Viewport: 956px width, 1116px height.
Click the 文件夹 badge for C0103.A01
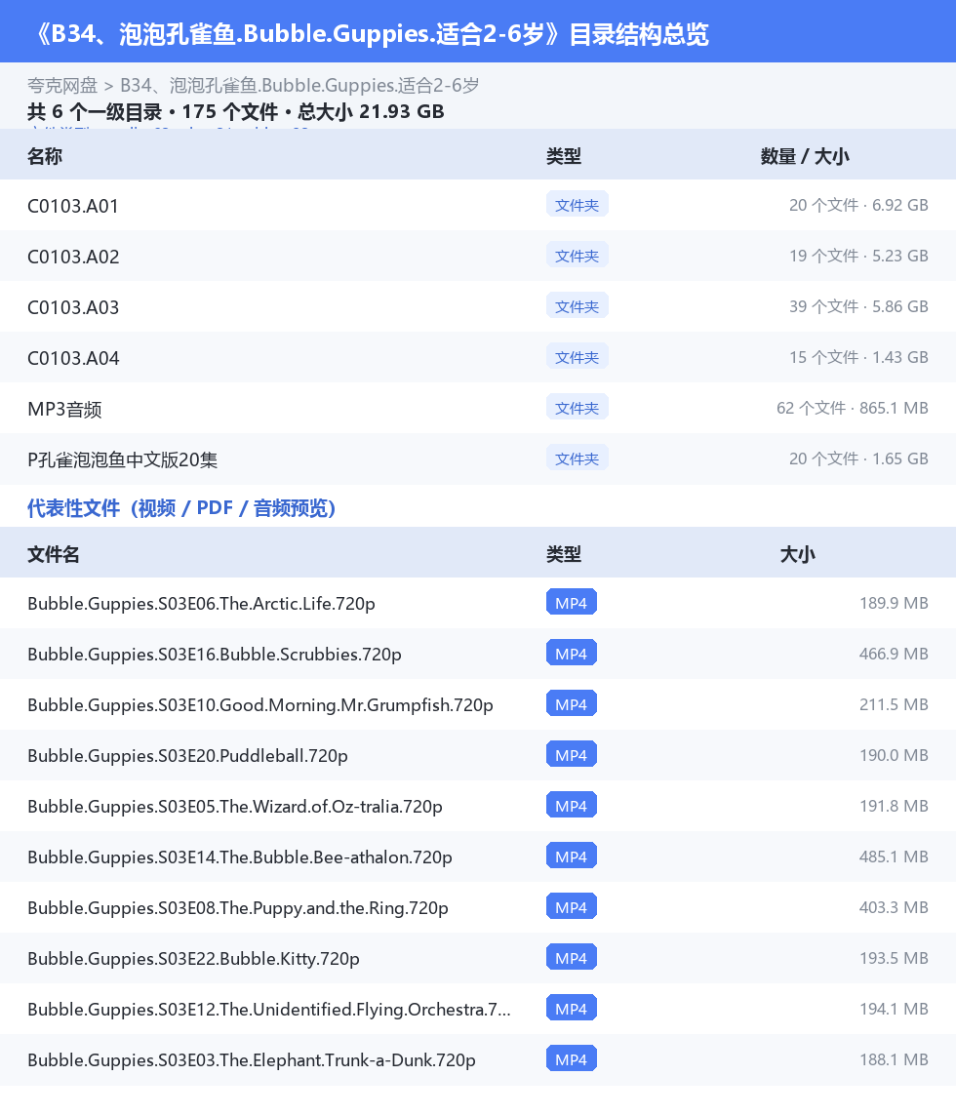pyautogui.click(x=578, y=205)
